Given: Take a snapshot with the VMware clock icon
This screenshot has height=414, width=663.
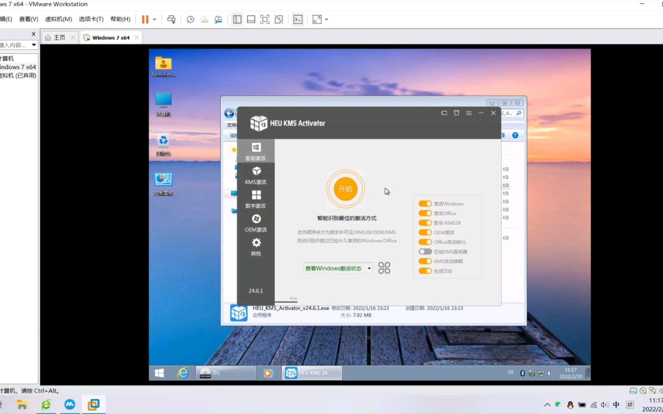Looking at the screenshot, I should [190, 20].
